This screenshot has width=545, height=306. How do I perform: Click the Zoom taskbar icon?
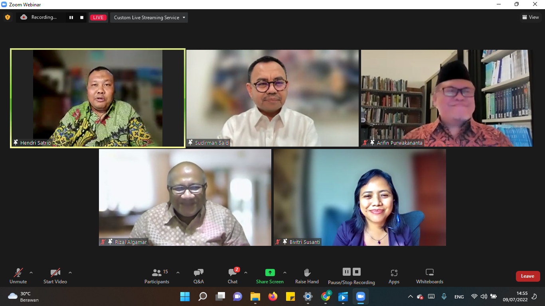[x=360, y=296]
